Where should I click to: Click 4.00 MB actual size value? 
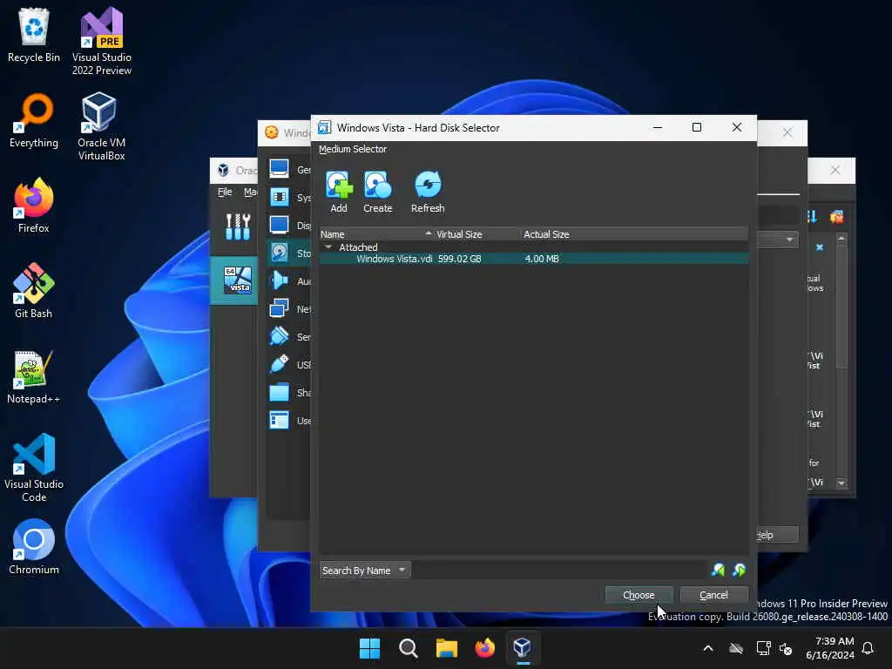click(x=542, y=259)
